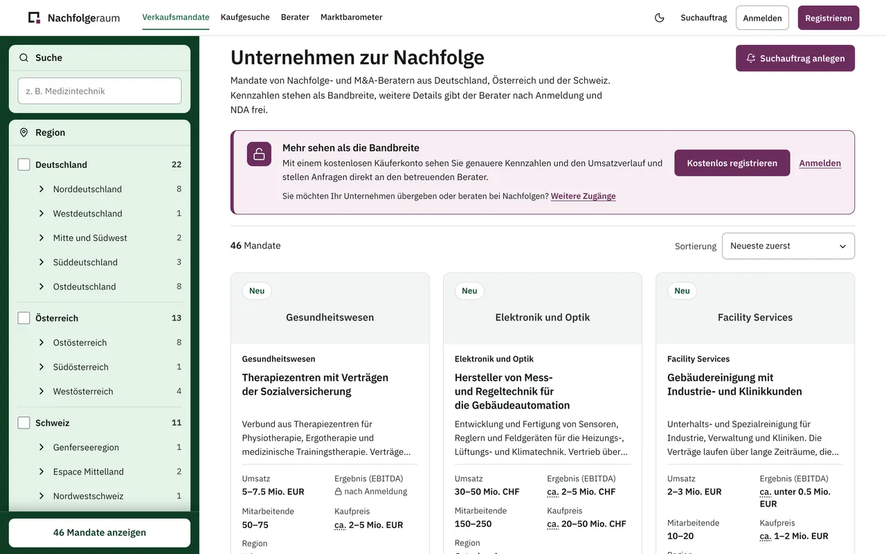Open the Verkaufsmandate tab
Image resolution: width=886 pixels, height=554 pixels.
176,17
